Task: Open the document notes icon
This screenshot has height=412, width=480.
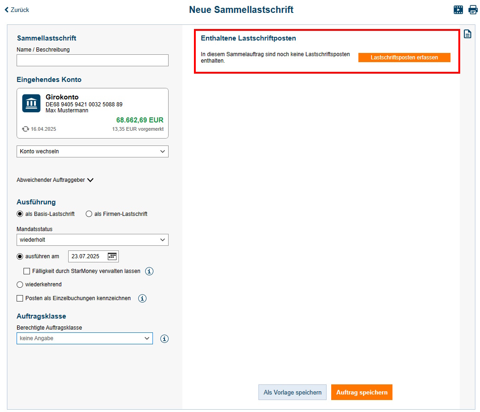Action: [x=468, y=34]
